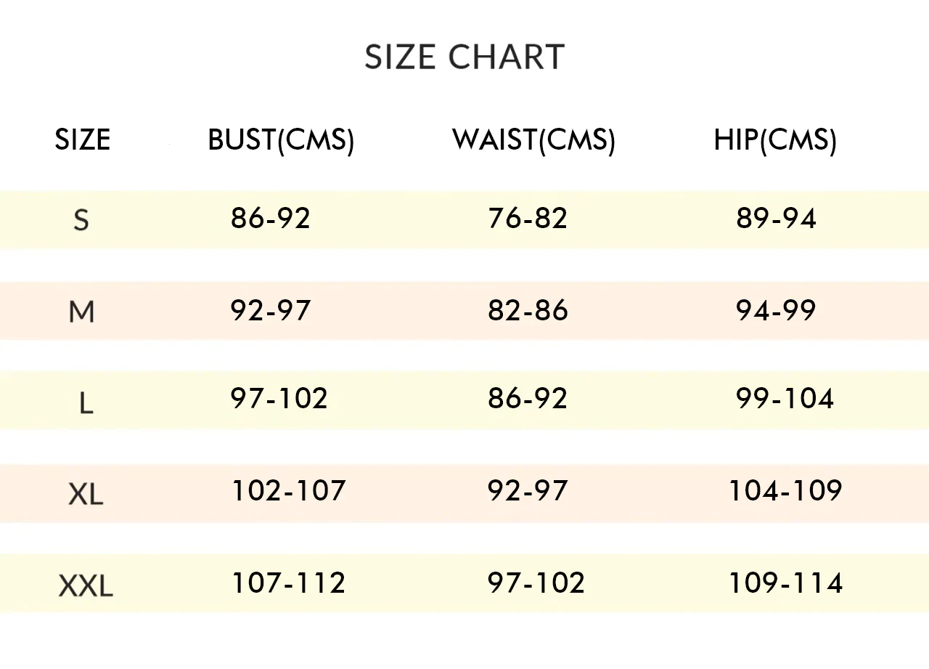Screen dimensions: 929x669
Task: Click the SIZE column header
Action: [x=83, y=139]
